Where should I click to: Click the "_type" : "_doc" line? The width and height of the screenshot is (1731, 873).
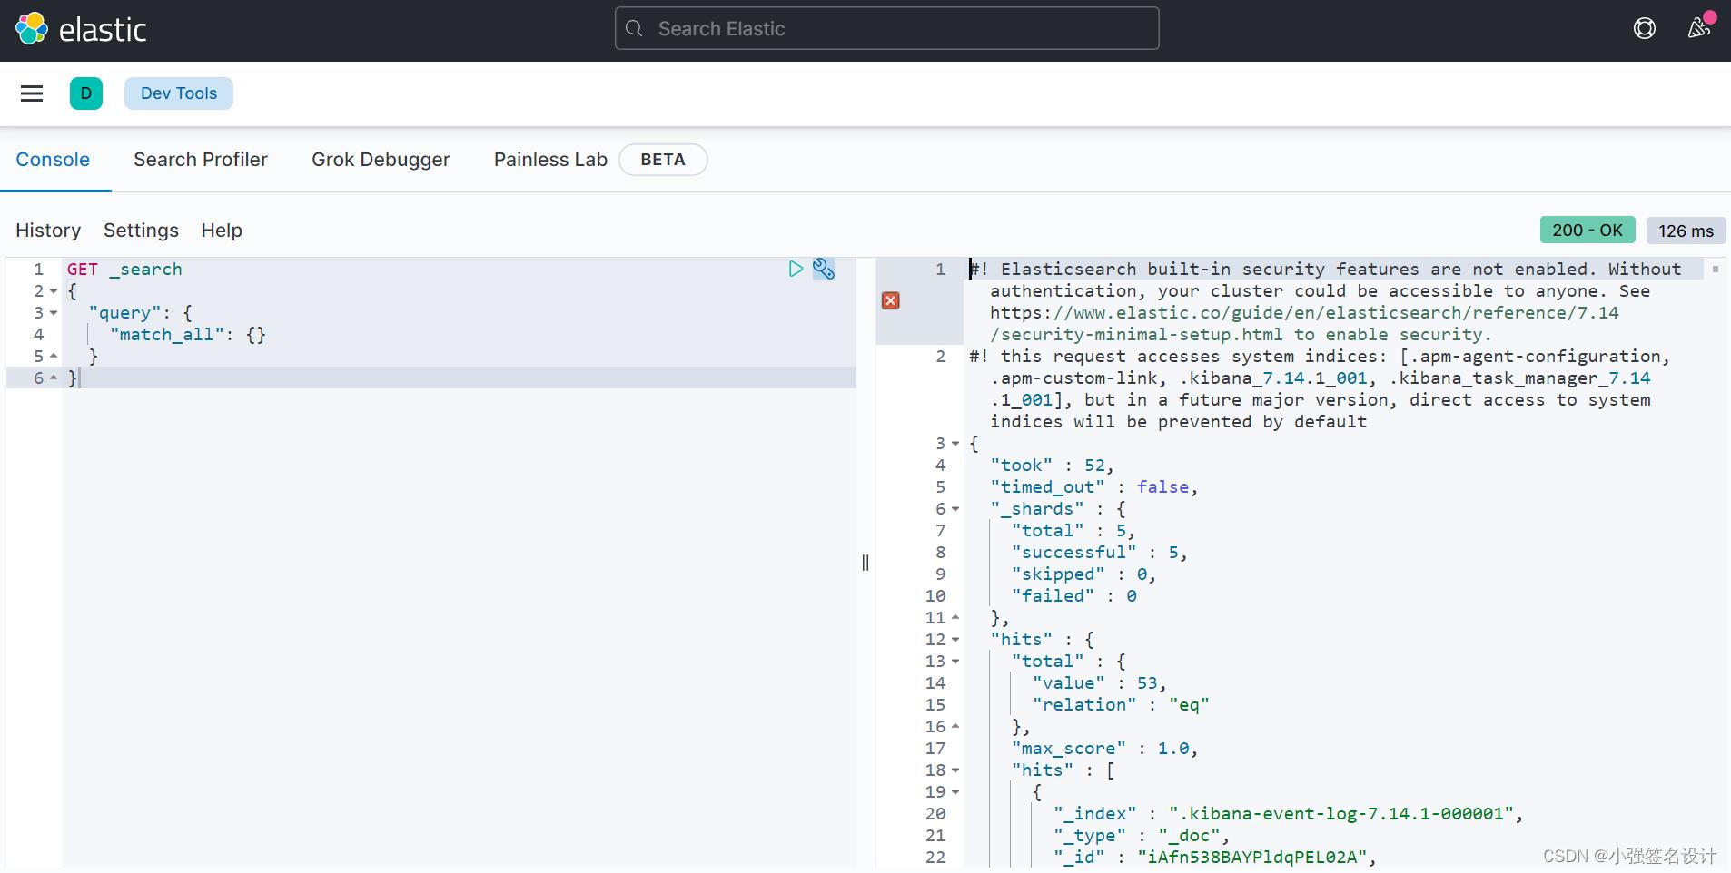coord(1142,836)
